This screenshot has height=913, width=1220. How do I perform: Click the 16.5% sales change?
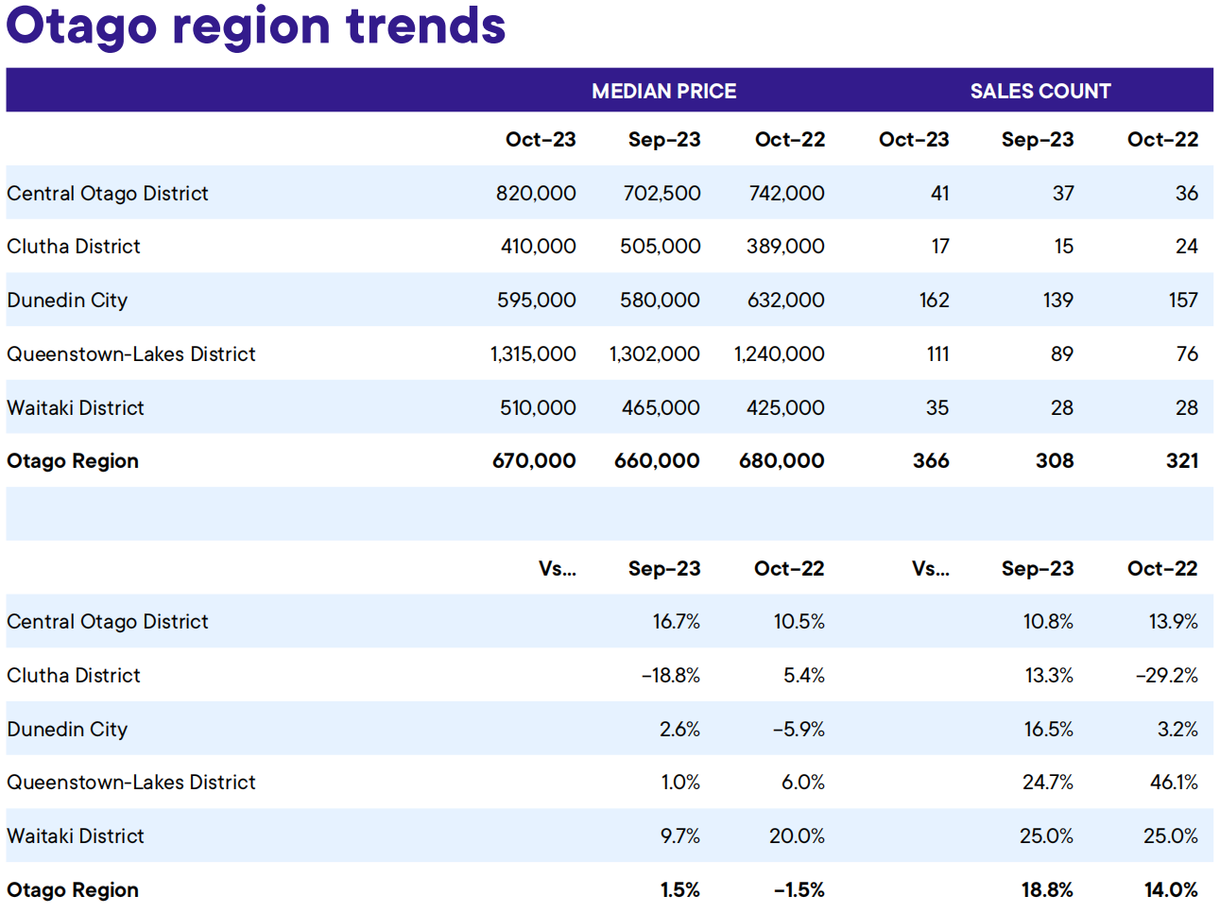point(1049,729)
